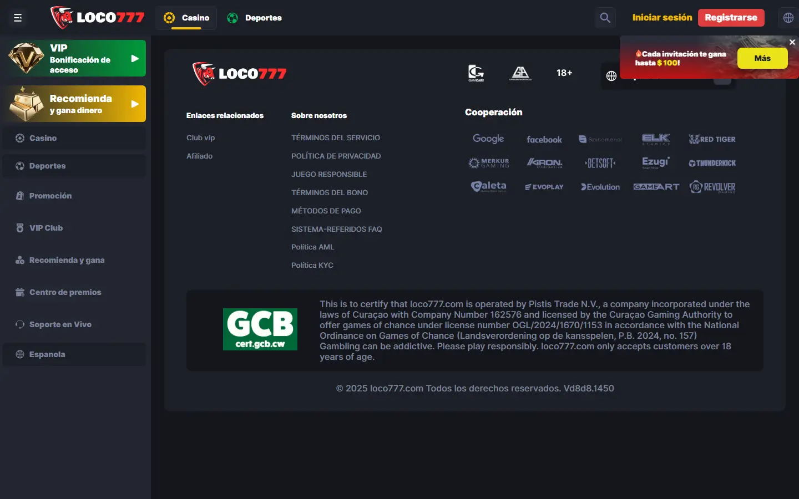Open the Política AML link
Image resolution: width=799 pixels, height=499 pixels.
tap(312, 247)
